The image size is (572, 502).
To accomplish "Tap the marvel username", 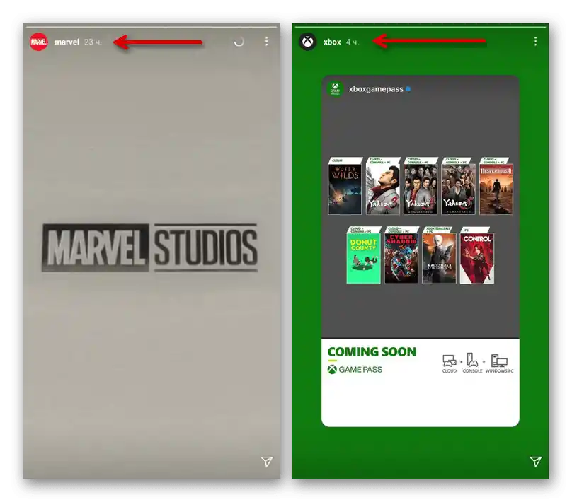I will pos(67,42).
